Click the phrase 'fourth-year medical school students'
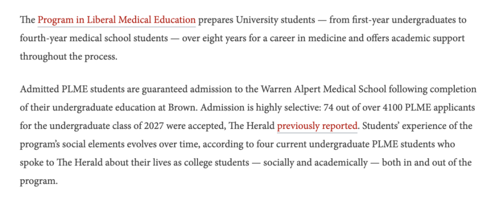The height and width of the screenshot is (200, 495). 94,39
